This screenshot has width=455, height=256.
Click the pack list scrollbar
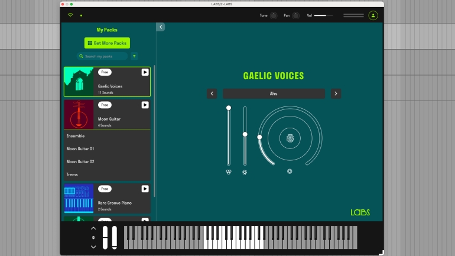click(x=154, y=131)
